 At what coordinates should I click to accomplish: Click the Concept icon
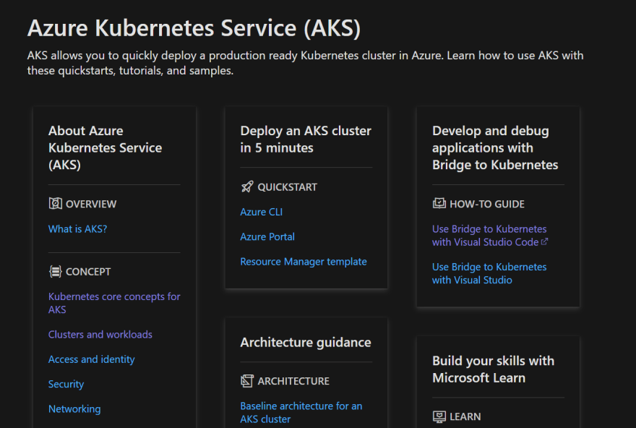pyautogui.click(x=55, y=271)
